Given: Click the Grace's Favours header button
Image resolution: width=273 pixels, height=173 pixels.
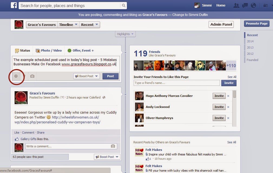Looking at the screenshot, I should pyautogui.click(x=42, y=25).
